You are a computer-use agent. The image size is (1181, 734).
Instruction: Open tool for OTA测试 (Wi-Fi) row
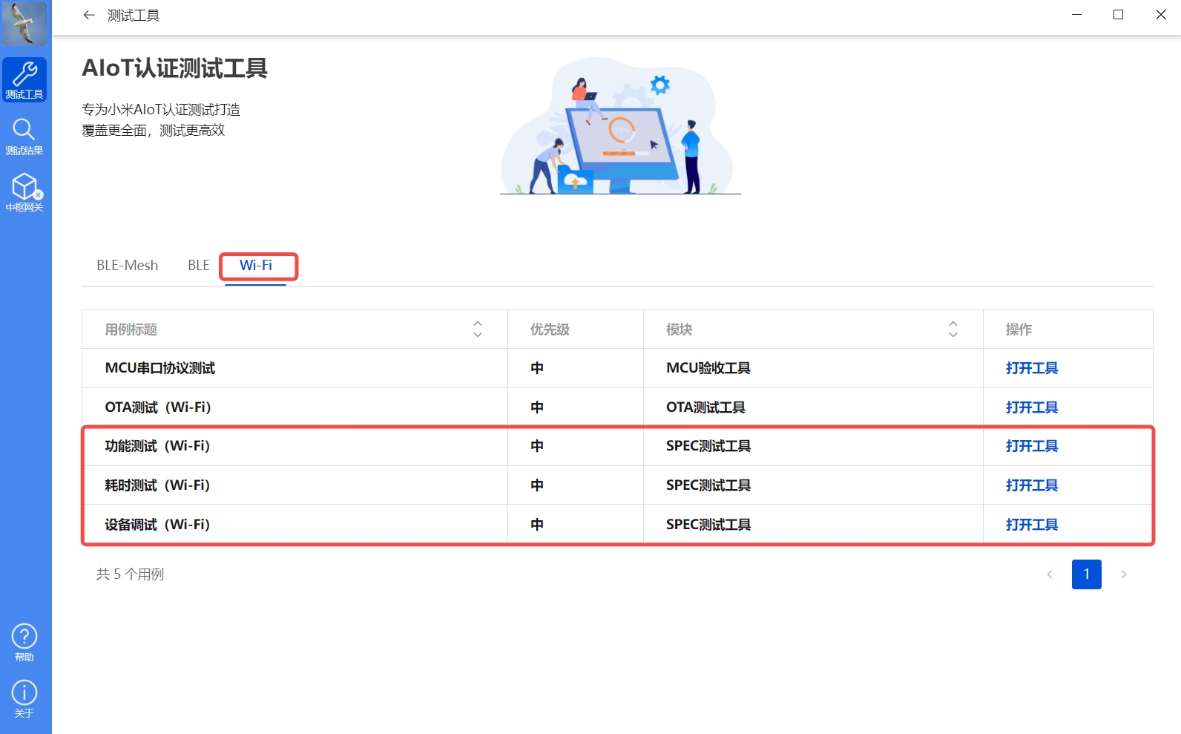pos(1032,407)
